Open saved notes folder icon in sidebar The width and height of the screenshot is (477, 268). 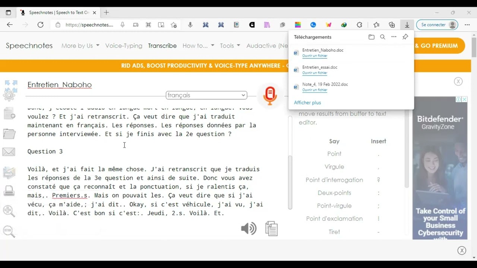click(x=9, y=133)
